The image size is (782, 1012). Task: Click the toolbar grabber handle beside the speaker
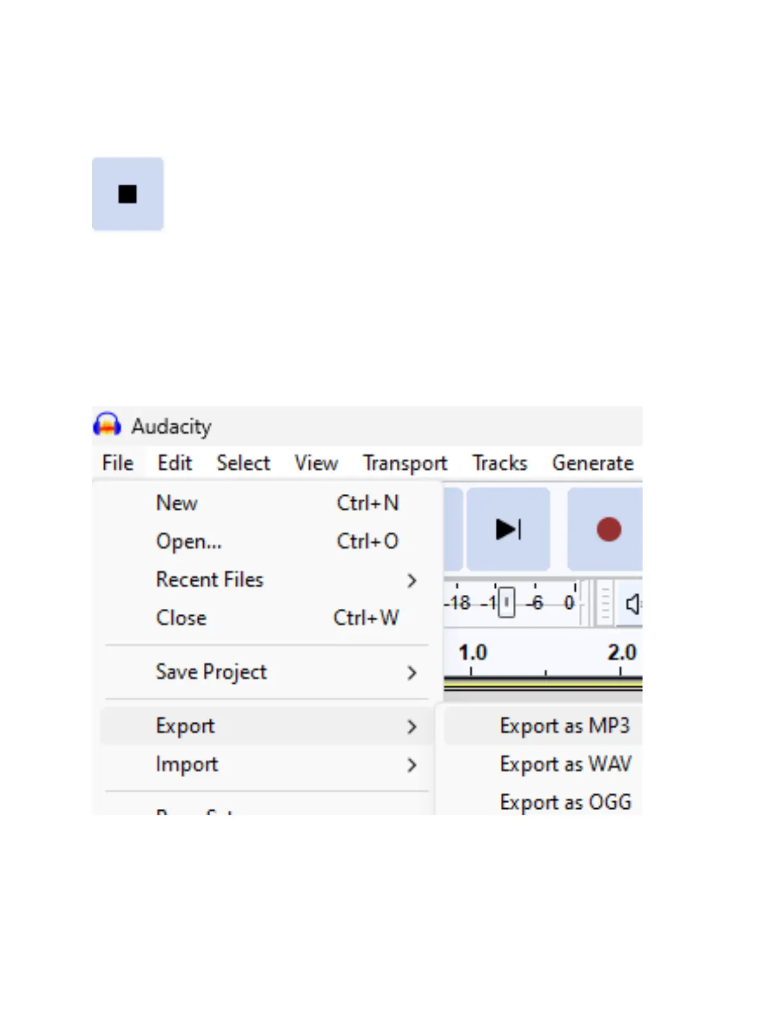point(604,603)
